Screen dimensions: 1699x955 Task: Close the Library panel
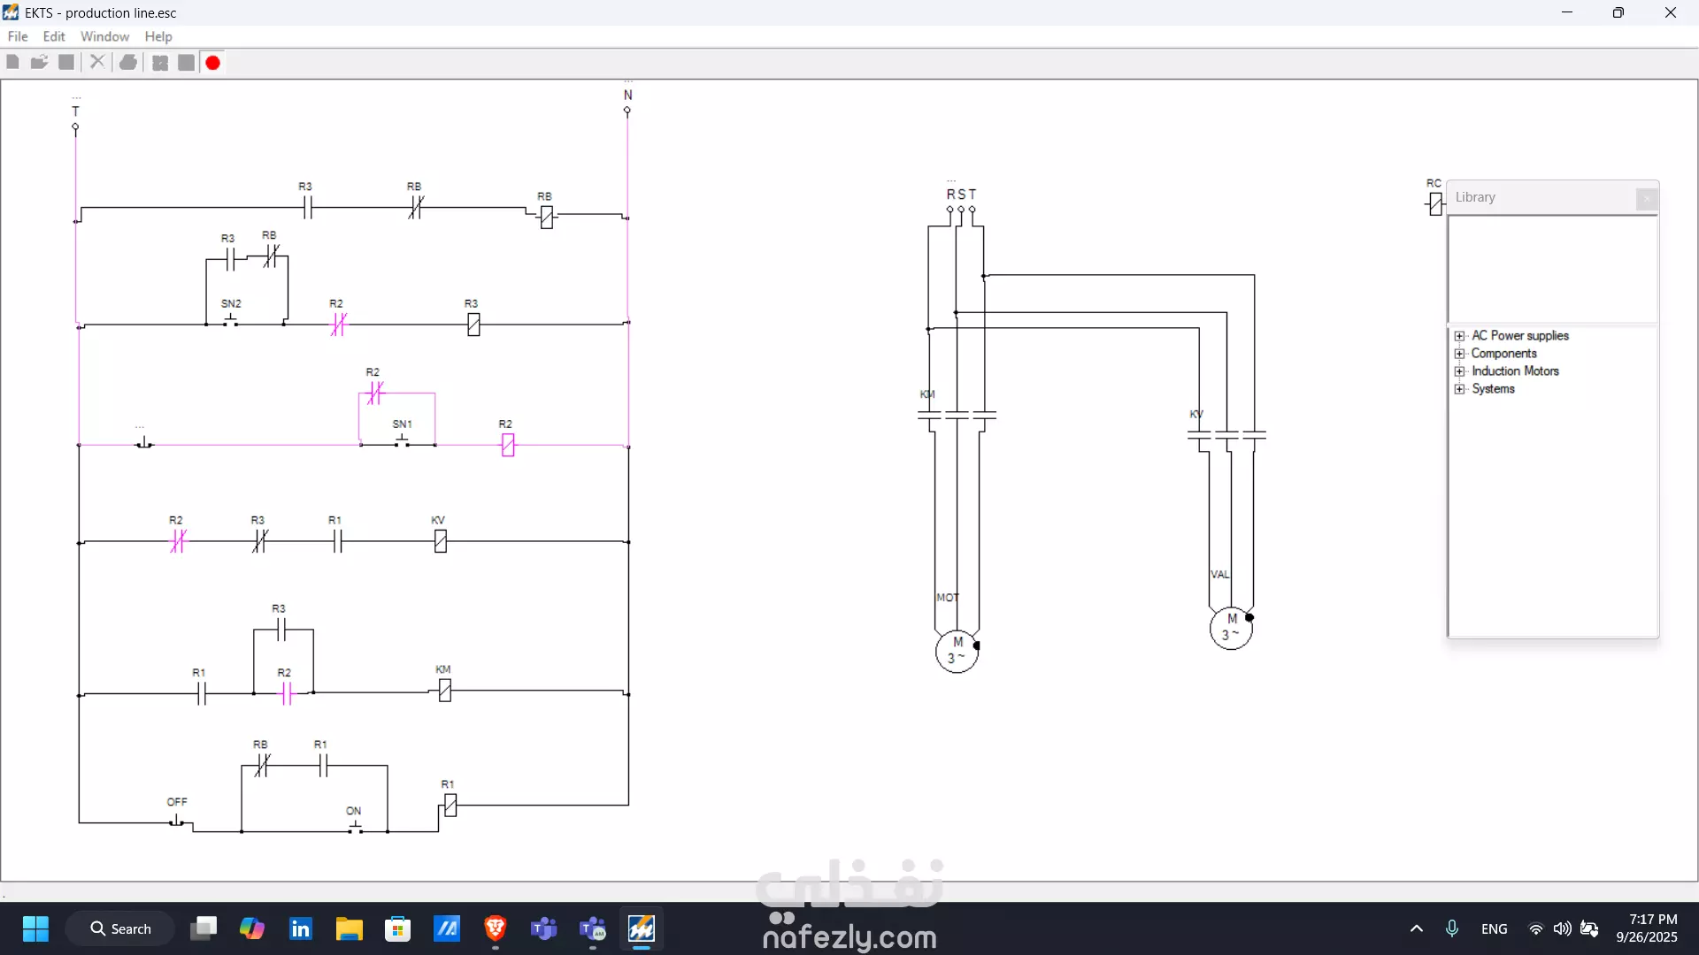point(1646,199)
